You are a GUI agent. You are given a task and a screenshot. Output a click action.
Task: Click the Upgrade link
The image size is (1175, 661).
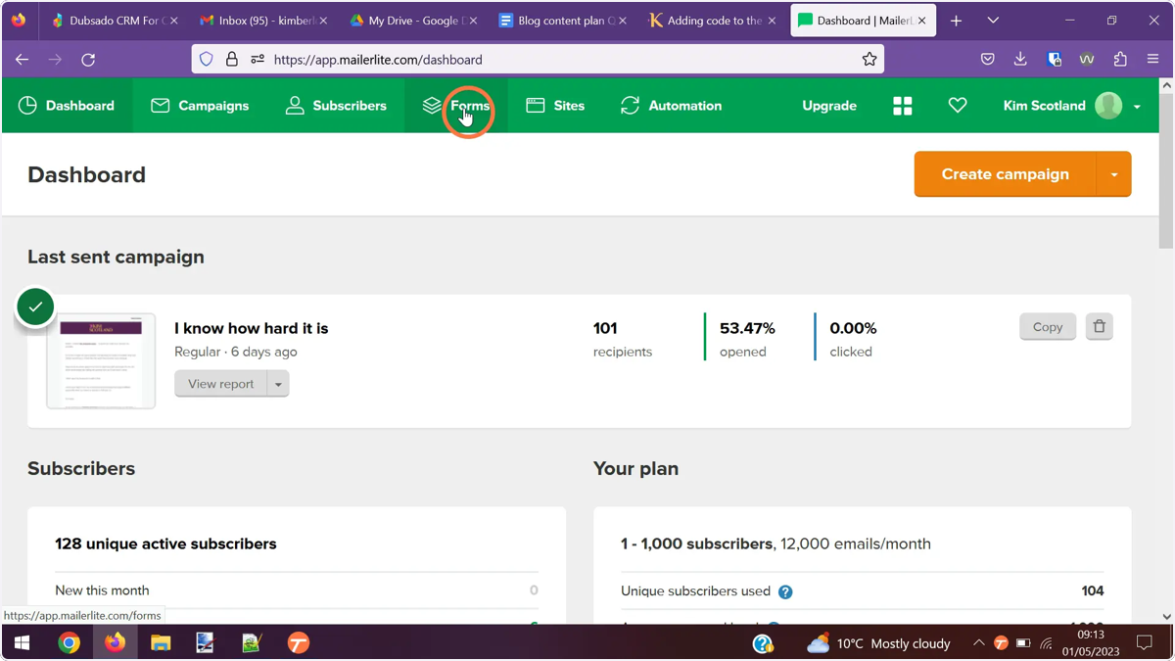click(x=829, y=106)
